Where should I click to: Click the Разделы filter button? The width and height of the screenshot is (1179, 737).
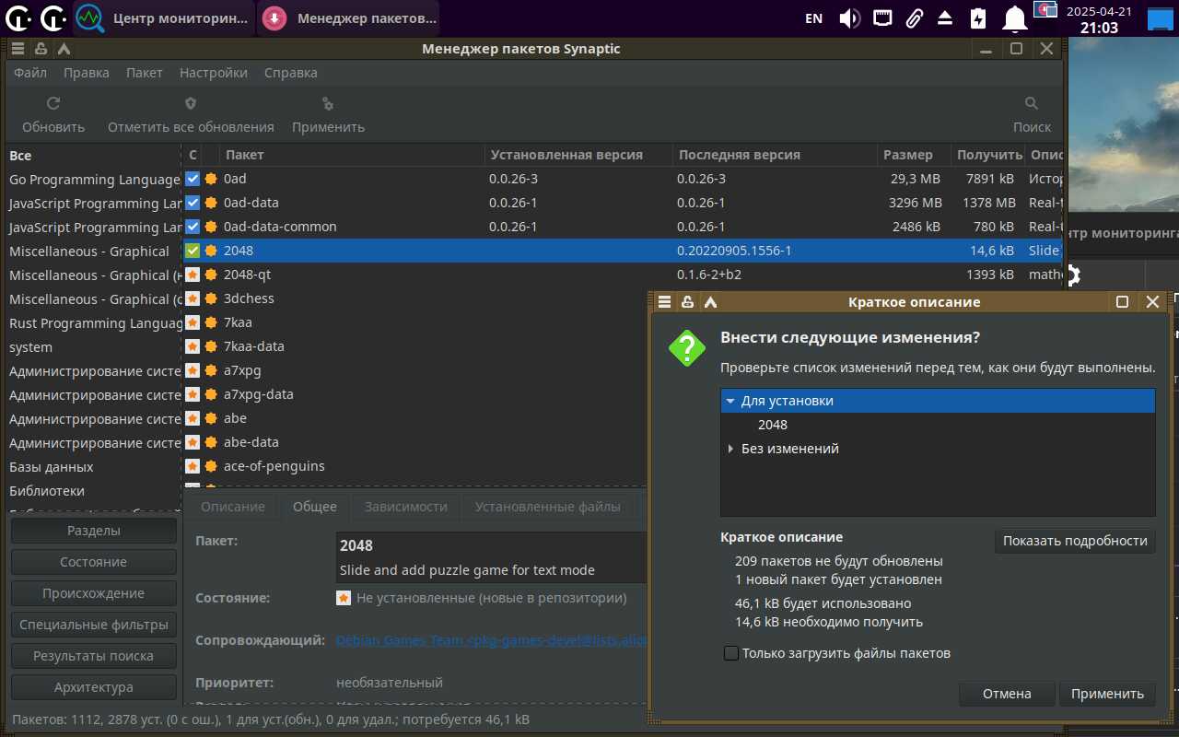[x=94, y=531]
